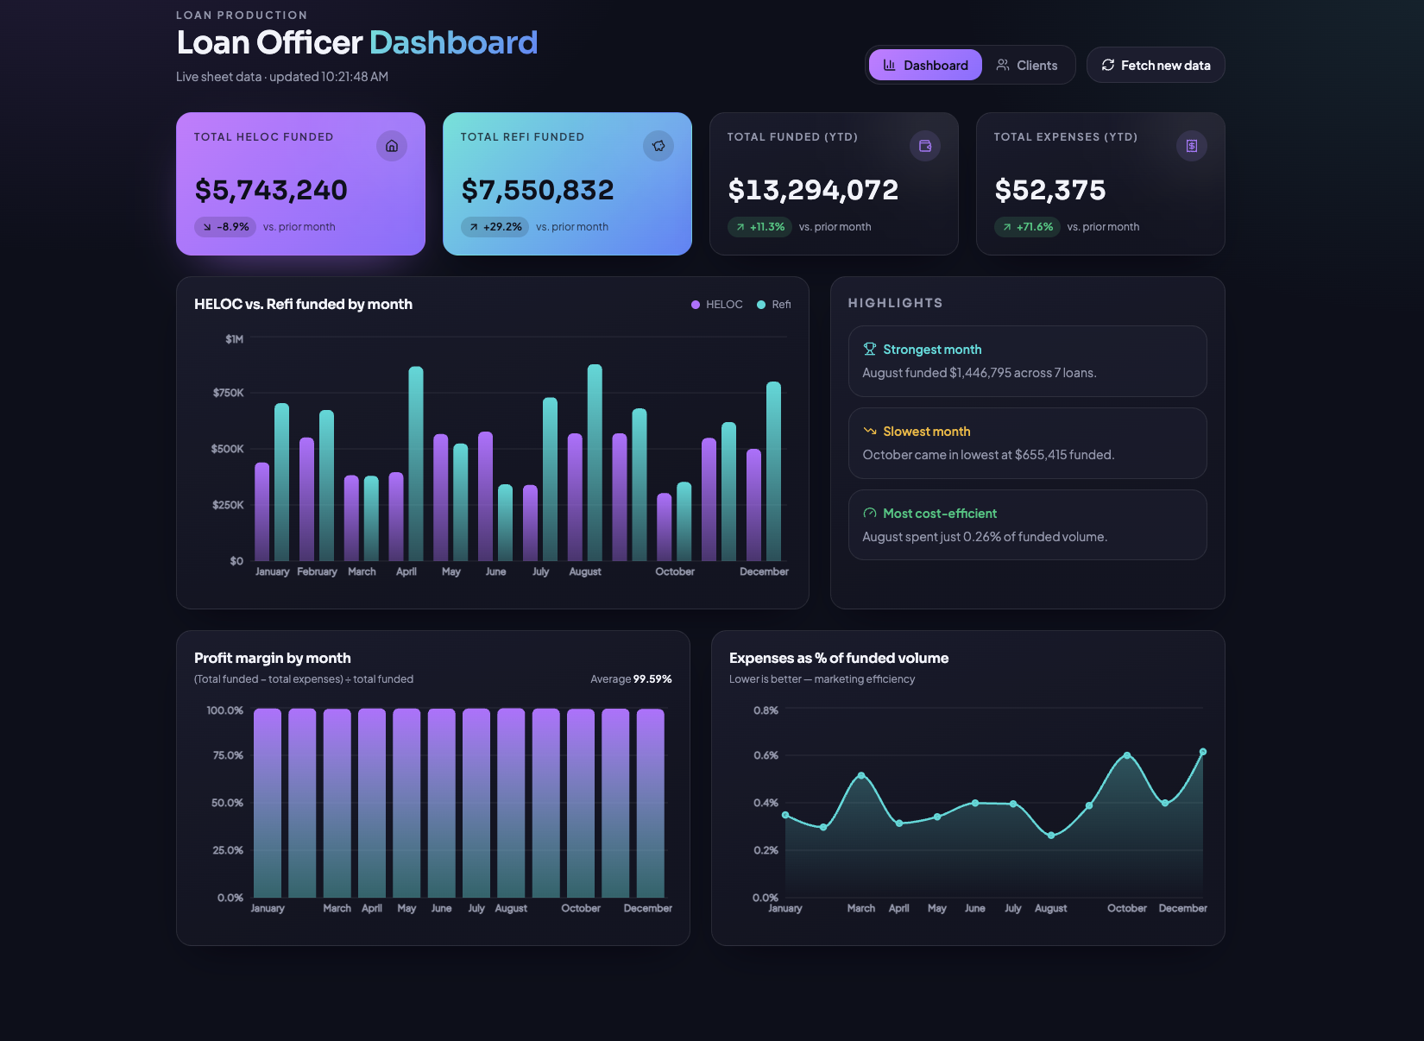Click the HELOC vs. Refi funded by month title

303,304
